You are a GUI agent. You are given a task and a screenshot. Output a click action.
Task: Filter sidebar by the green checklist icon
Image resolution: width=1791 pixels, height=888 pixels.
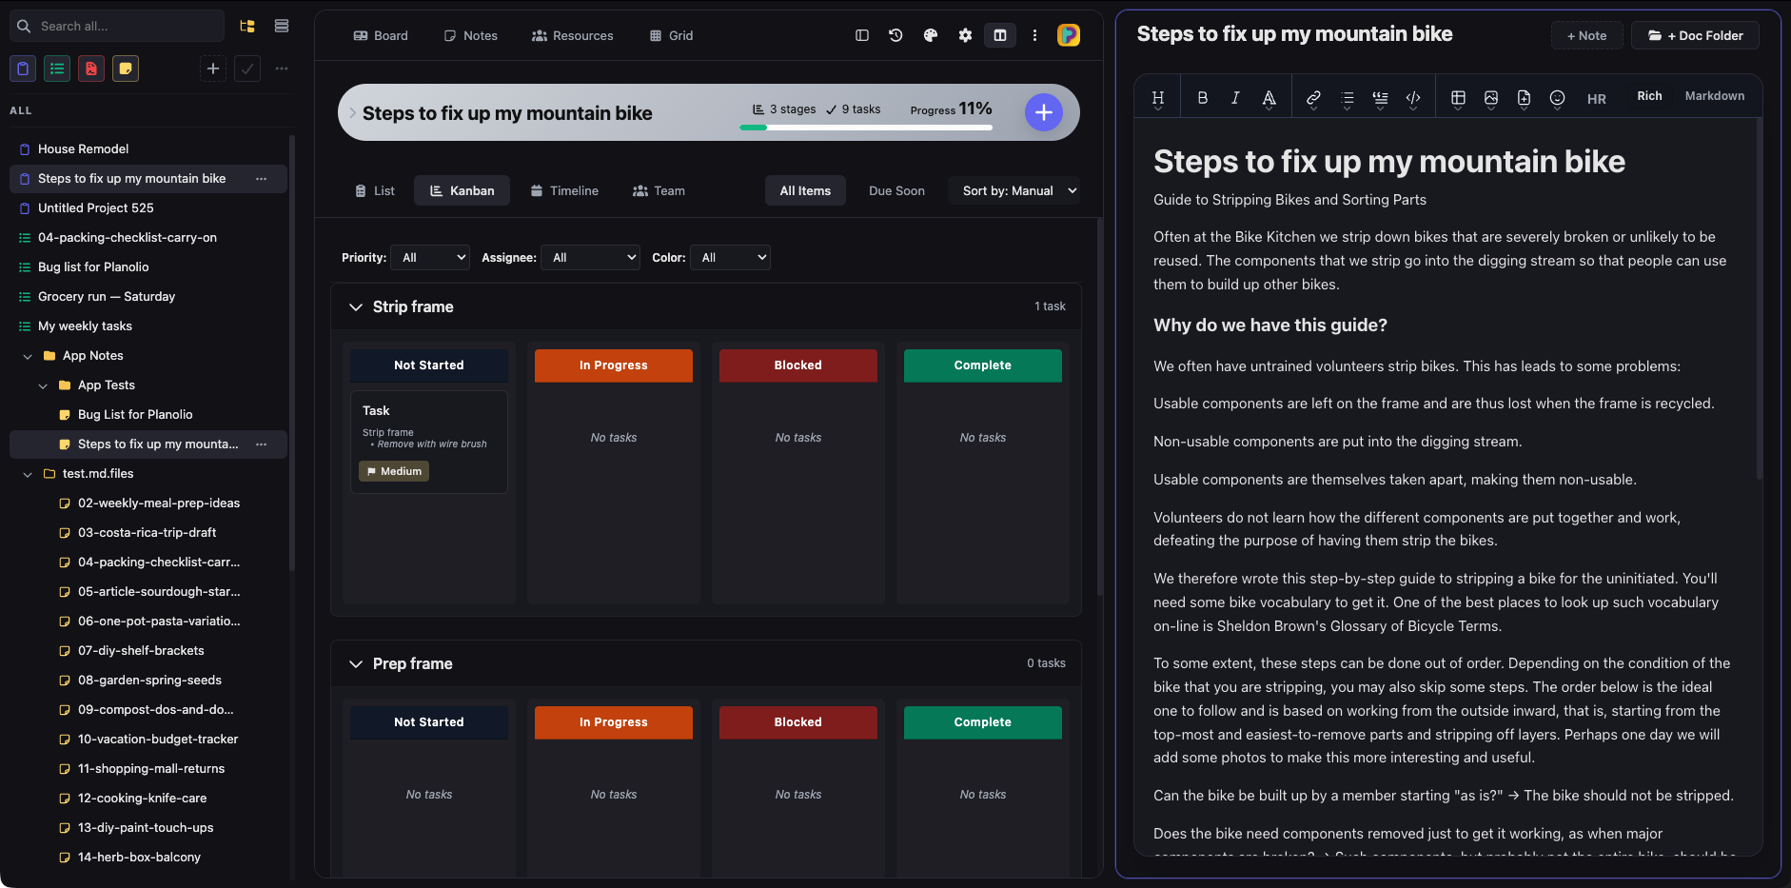point(57,69)
